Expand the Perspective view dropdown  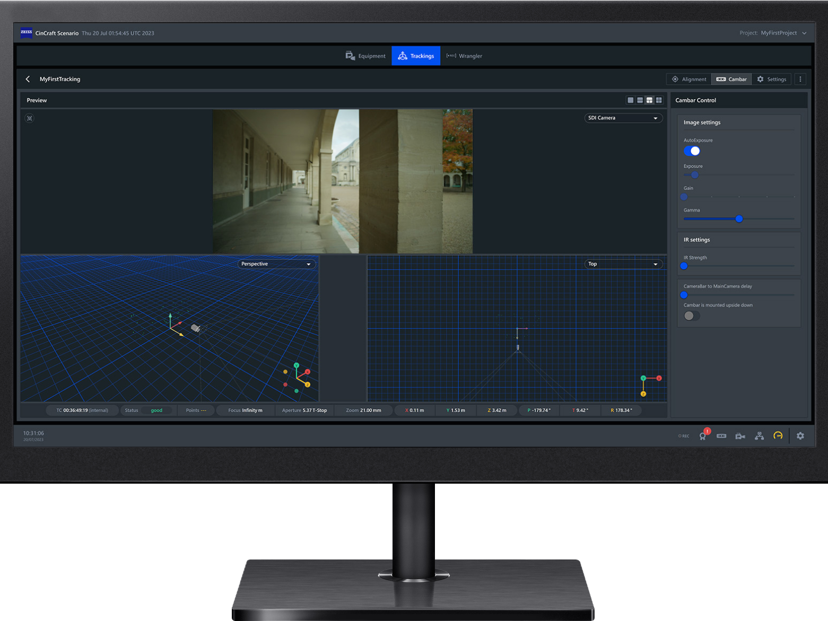pyautogui.click(x=276, y=264)
